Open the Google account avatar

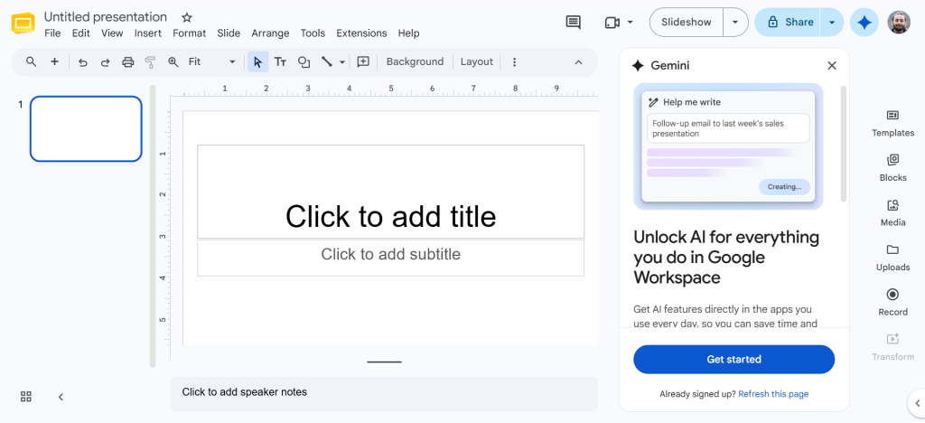899,23
